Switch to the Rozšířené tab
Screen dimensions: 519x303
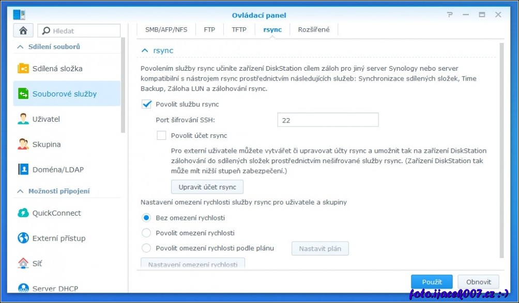tap(313, 29)
